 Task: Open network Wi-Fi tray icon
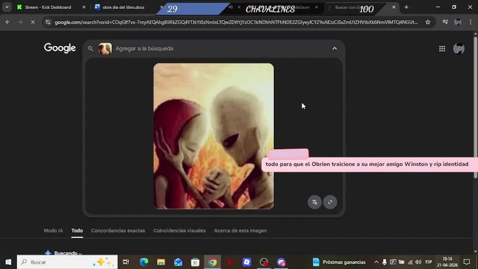coord(410,262)
